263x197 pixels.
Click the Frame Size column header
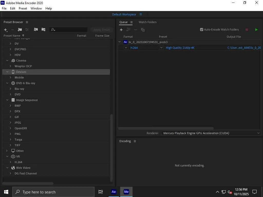coord(102,36)
